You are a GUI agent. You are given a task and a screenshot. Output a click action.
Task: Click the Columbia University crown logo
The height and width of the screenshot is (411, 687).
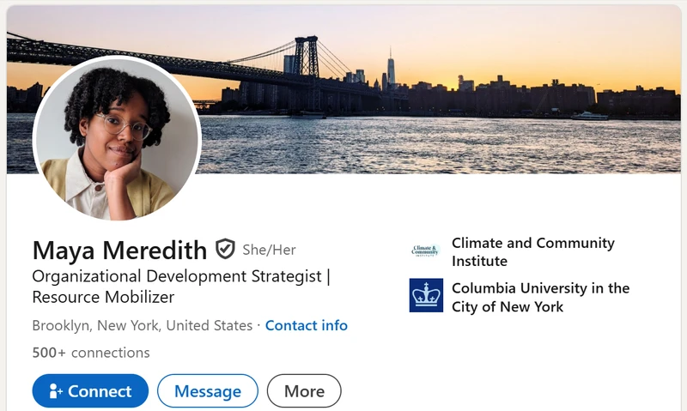(426, 295)
